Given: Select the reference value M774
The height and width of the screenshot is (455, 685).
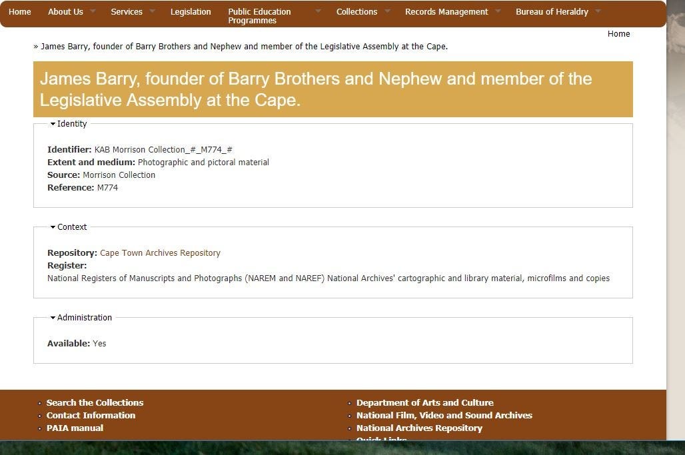Looking at the screenshot, I should [x=107, y=188].
